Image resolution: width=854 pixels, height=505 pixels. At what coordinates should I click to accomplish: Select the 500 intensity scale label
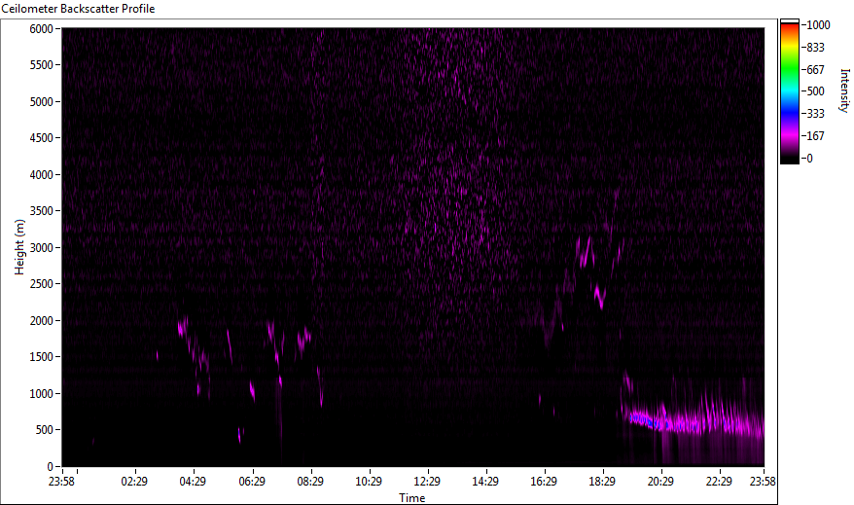815,91
